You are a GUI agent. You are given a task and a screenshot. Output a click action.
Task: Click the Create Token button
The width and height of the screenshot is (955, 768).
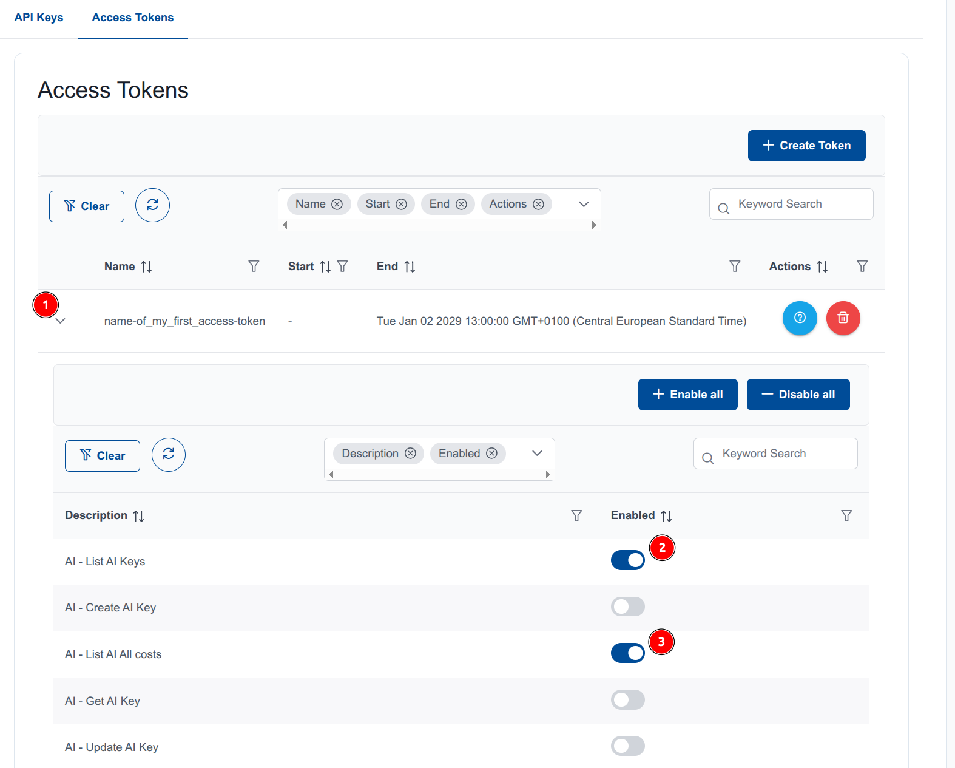coord(806,146)
